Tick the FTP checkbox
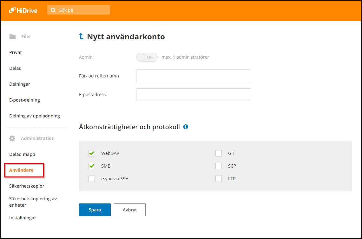The image size is (362, 239). pos(219,179)
